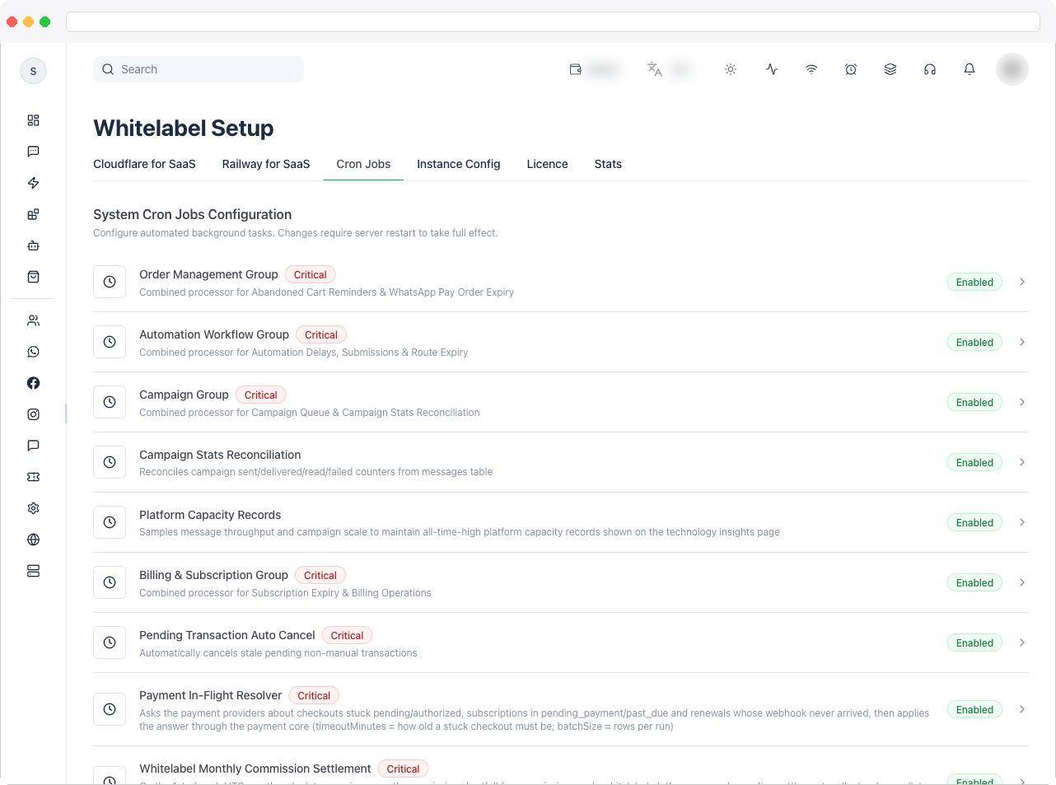
Task: Open the headphones support icon
Action: [930, 69]
